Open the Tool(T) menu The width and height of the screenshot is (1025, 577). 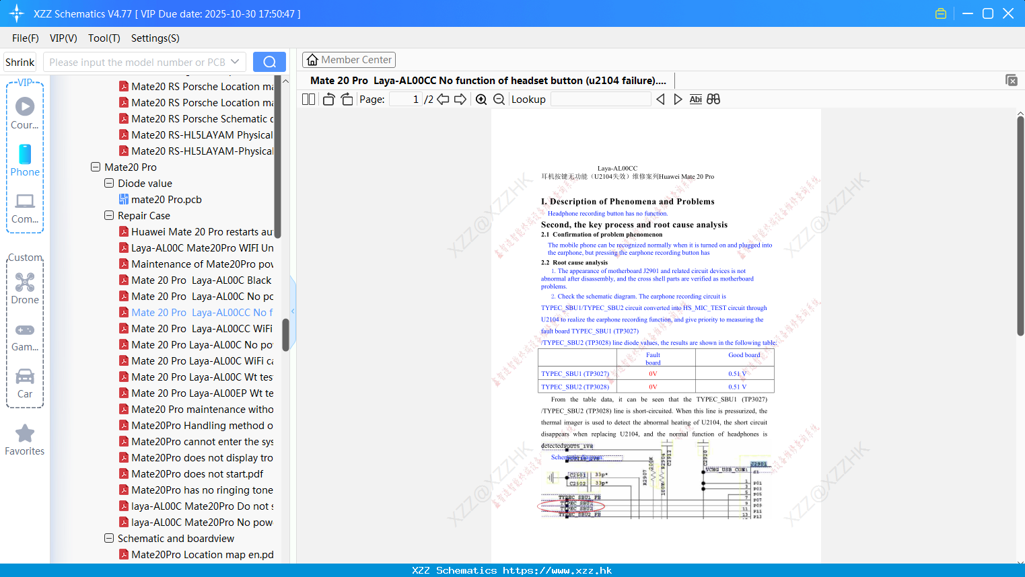[x=104, y=38]
